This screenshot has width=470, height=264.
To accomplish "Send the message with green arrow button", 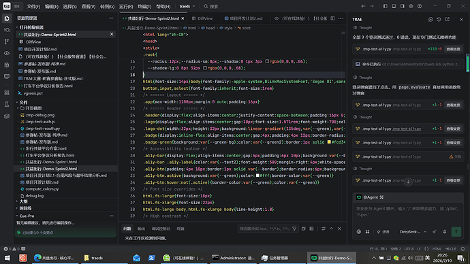I will pos(456,231).
